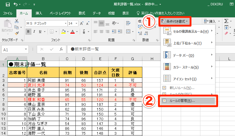This screenshot has width=235, height=136.
Task: Switch to the 表示 tab
Action: 126,13
